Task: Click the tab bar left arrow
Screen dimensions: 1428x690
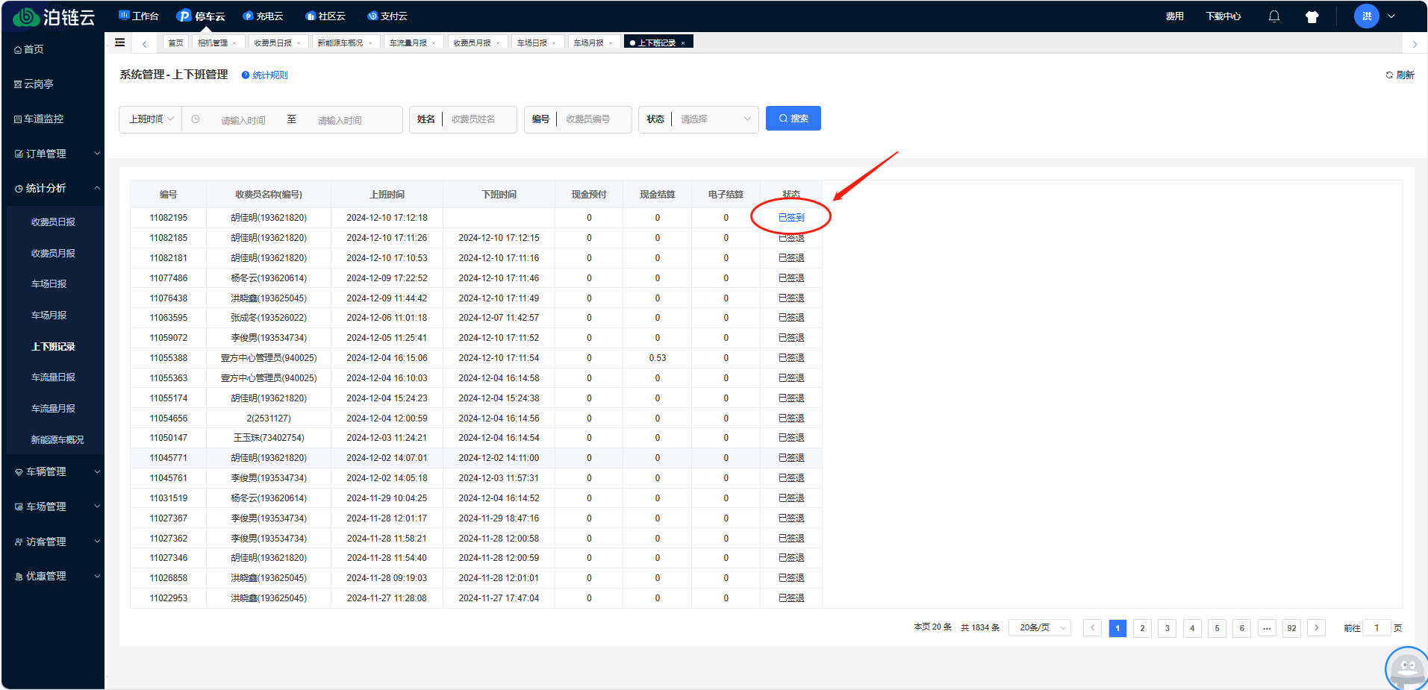Action: point(144,43)
